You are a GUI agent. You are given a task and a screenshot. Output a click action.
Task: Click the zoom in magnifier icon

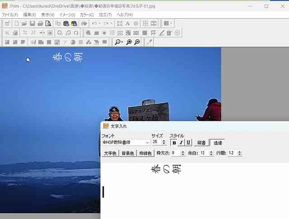click(129, 42)
